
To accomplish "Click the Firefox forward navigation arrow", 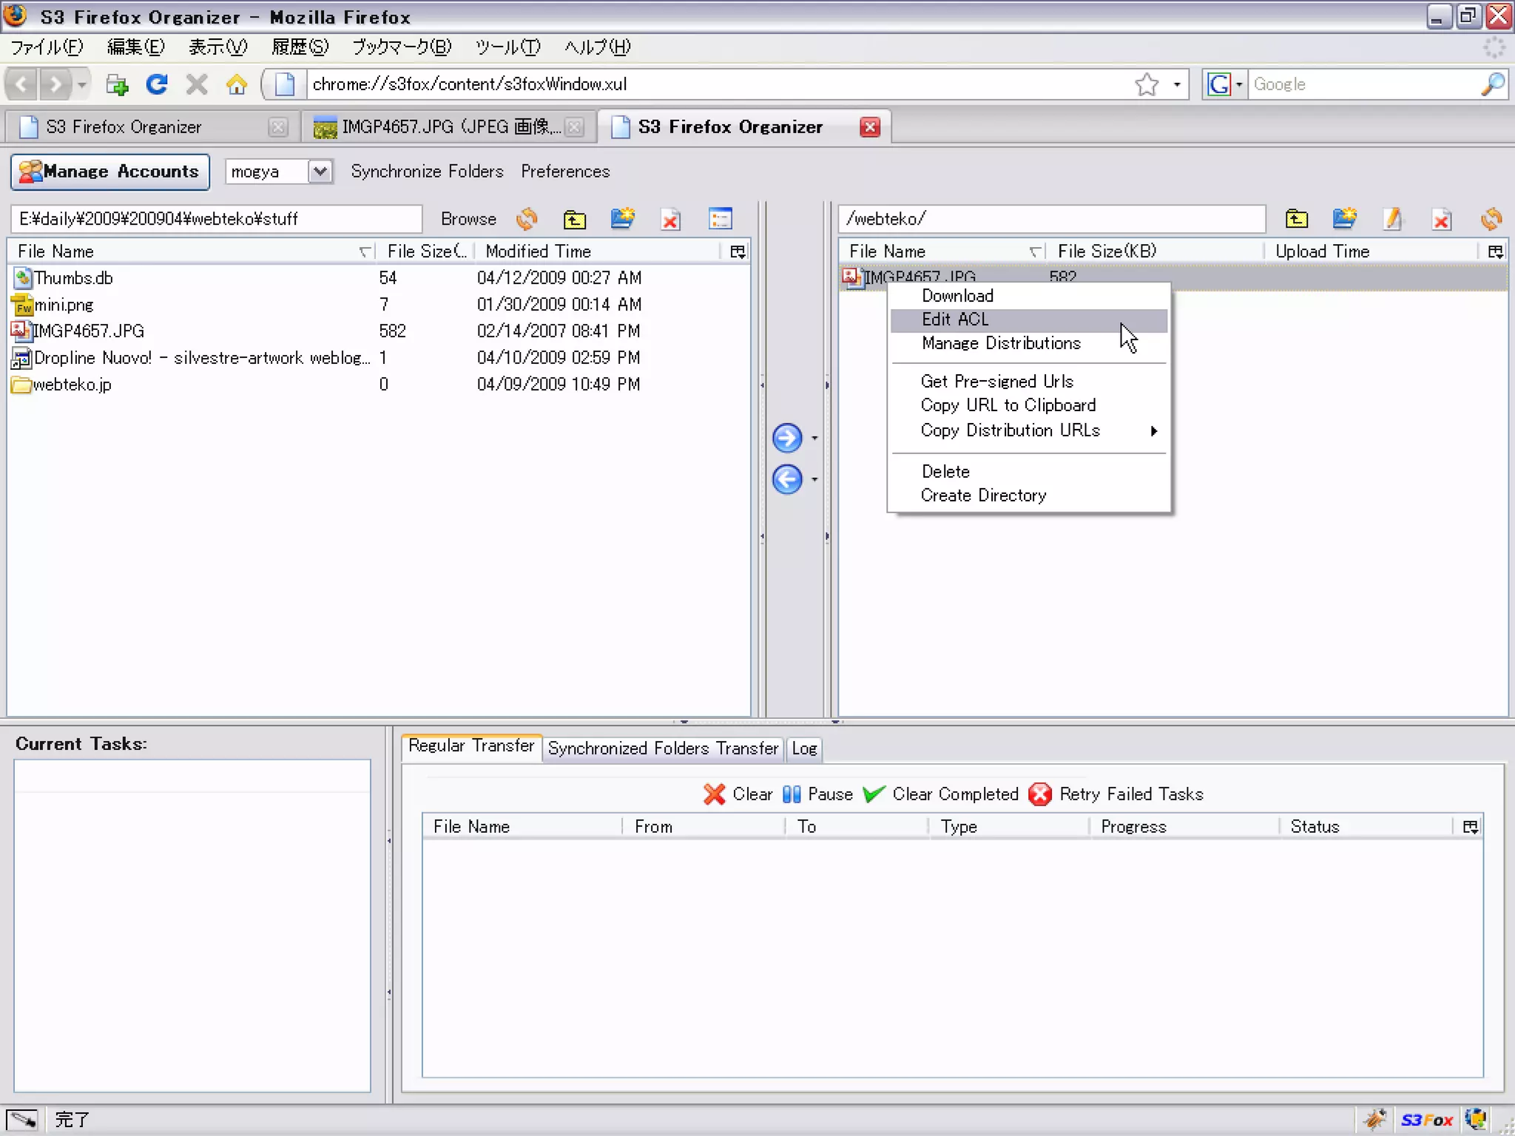I will click(55, 84).
